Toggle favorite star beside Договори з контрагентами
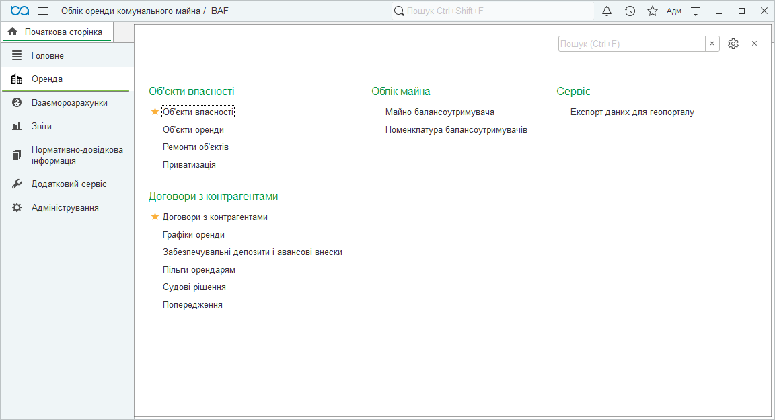775x420 pixels. coord(155,217)
